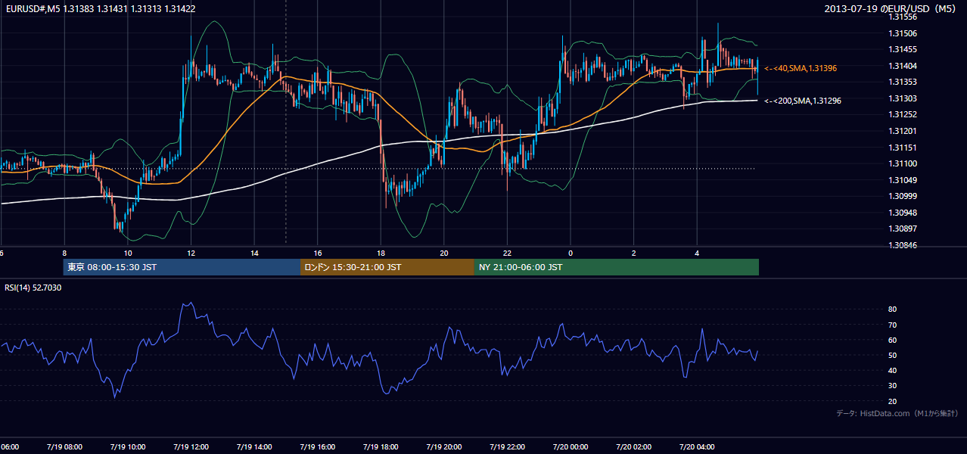Image resolution: width=967 pixels, height=454 pixels.
Task: Click the 7/19 16:00 date axis label
Action: (317, 446)
